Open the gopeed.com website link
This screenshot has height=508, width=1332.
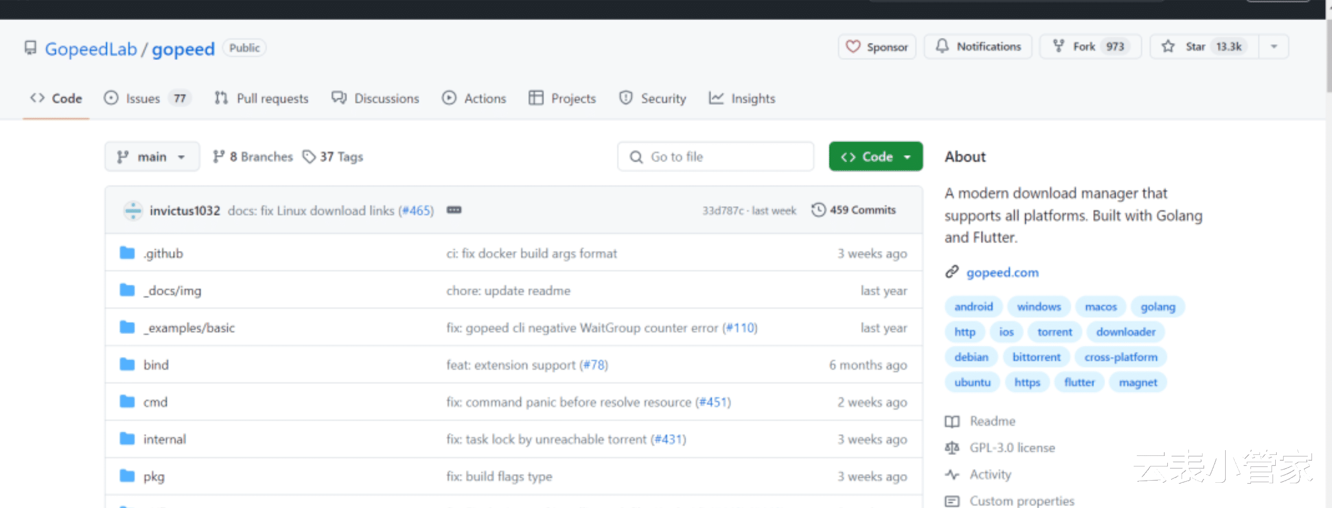tap(1002, 272)
